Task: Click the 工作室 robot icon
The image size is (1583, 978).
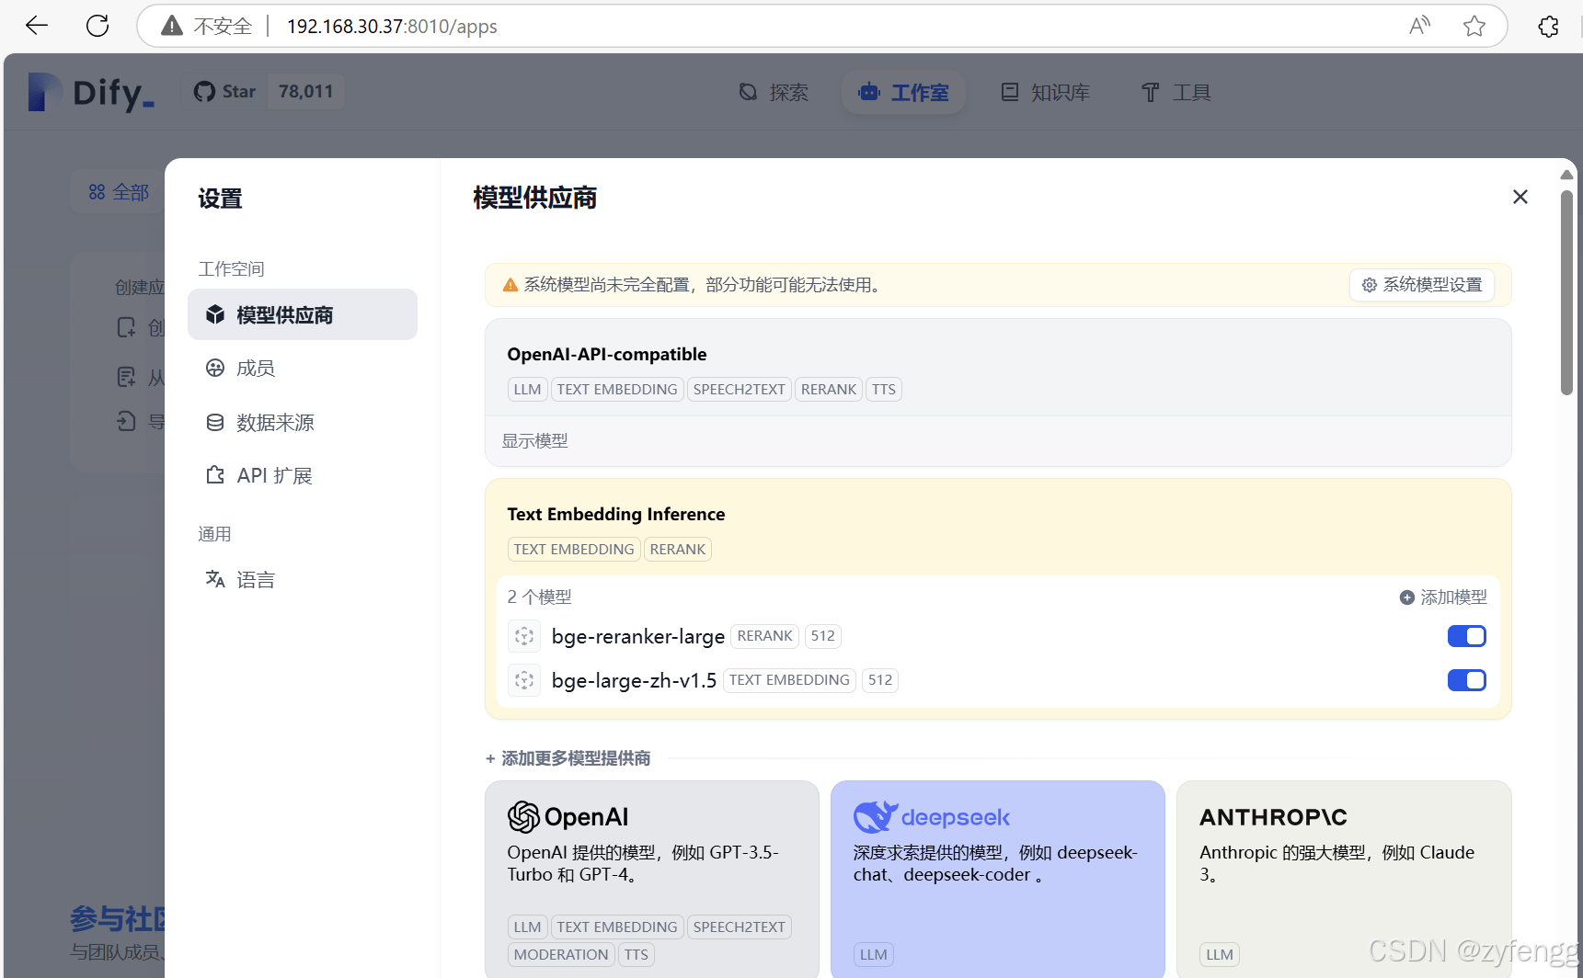Action: click(869, 92)
